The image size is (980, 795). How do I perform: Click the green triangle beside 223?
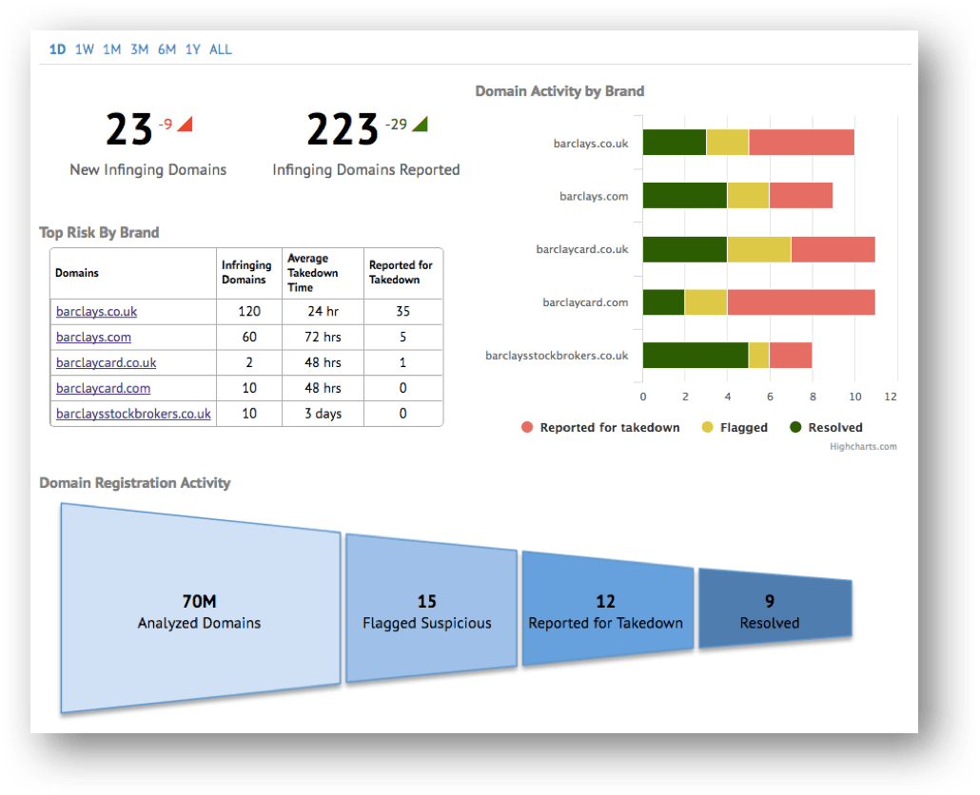(421, 125)
